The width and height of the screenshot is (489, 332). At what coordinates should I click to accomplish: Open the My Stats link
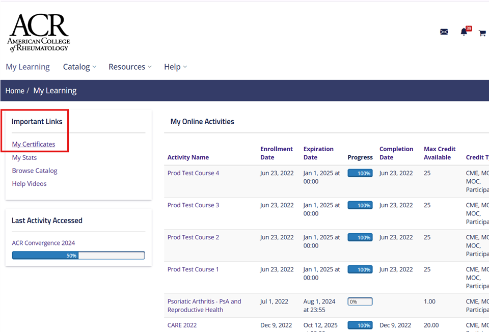point(24,157)
